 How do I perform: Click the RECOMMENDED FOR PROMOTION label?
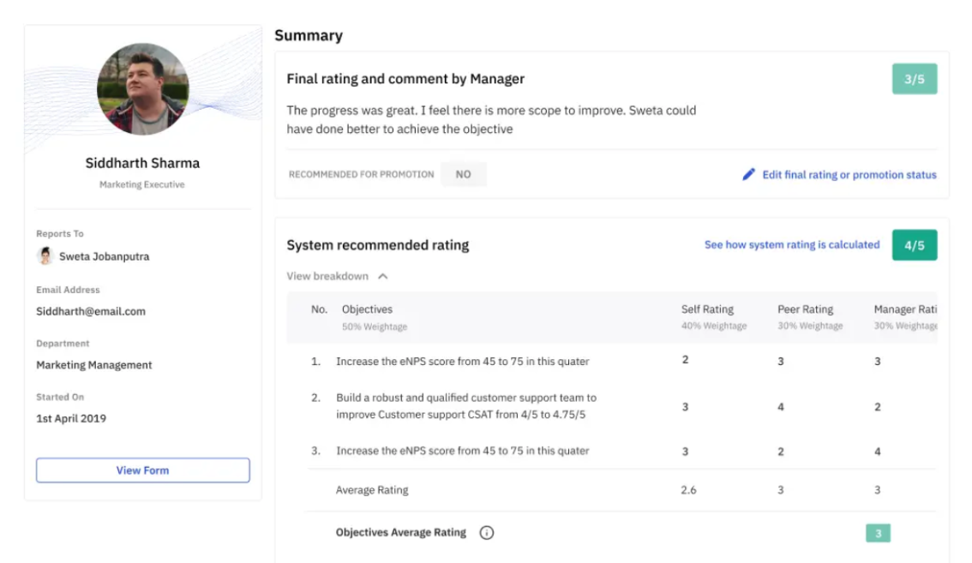[x=361, y=174]
